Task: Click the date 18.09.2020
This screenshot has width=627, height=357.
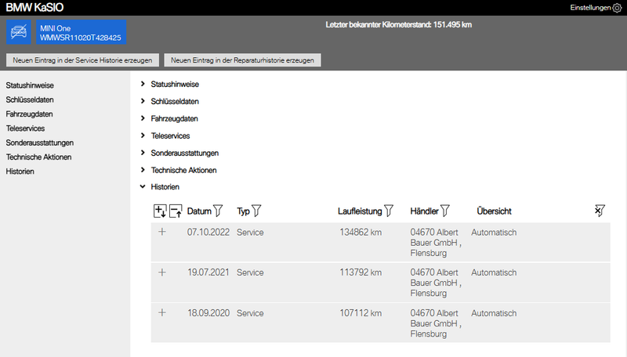Action: [x=208, y=313]
